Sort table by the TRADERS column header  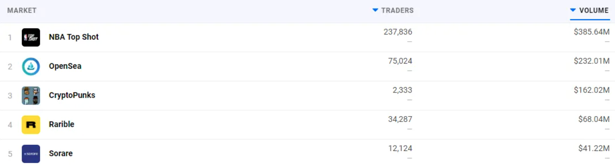397,10
